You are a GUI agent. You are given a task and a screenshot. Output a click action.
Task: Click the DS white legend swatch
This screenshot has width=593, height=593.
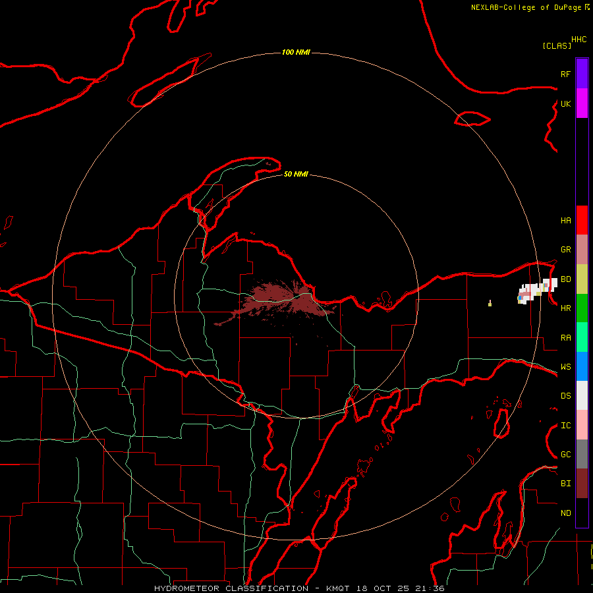coord(582,395)
